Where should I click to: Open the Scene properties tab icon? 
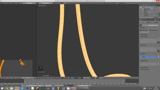(147, 20)
